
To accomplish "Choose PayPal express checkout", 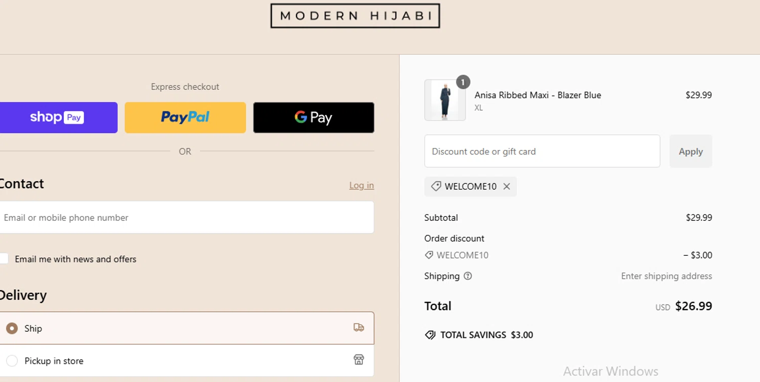I will [185, 118].
